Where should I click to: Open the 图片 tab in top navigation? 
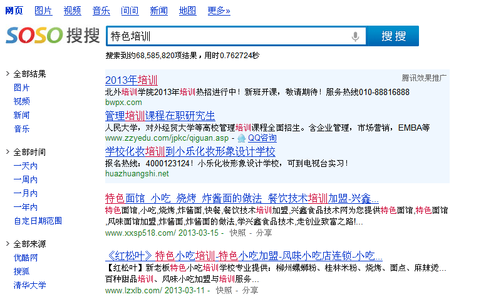click(x=43, y=11)
